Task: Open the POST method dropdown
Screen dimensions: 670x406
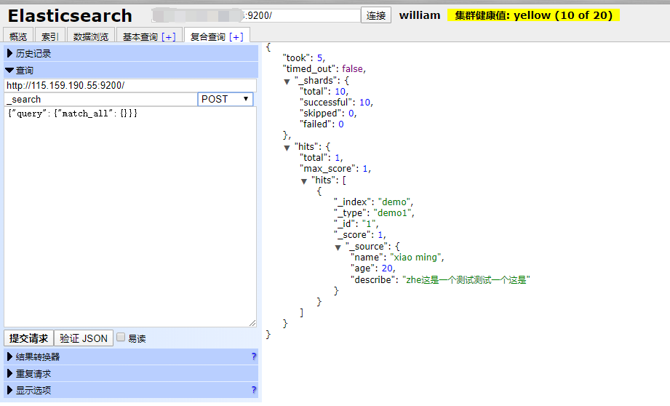Action: (x=226, y=99)
